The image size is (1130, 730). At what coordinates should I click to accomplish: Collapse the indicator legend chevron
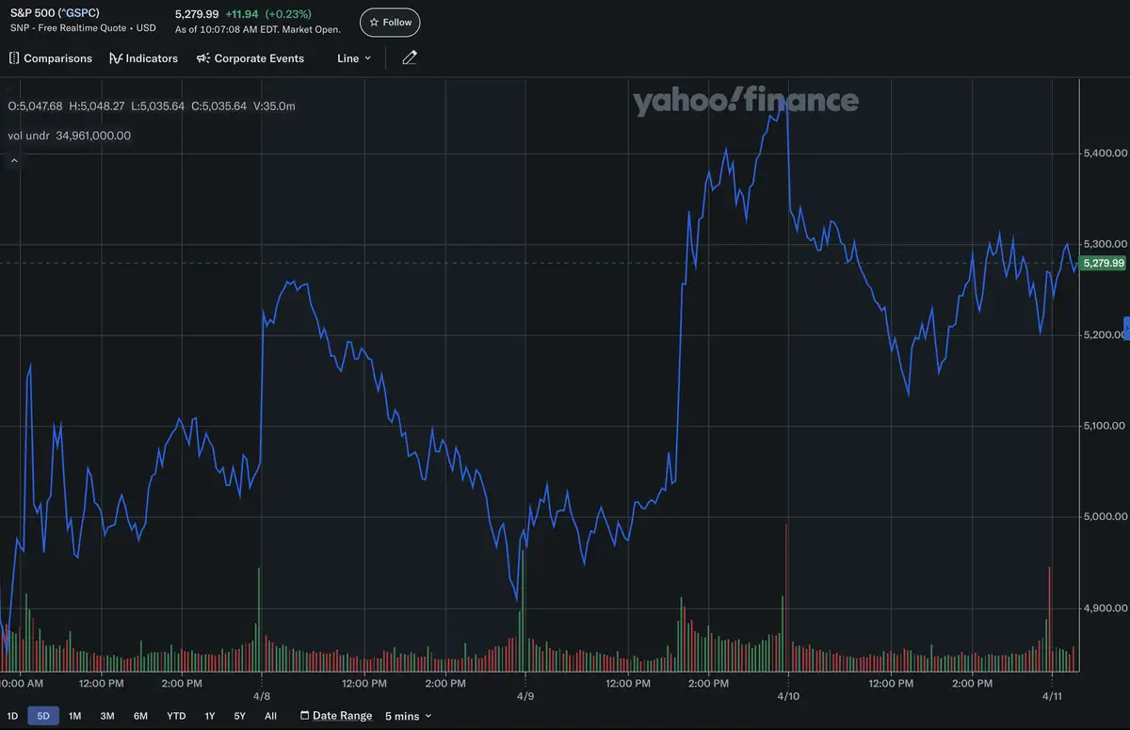[14, 161]
